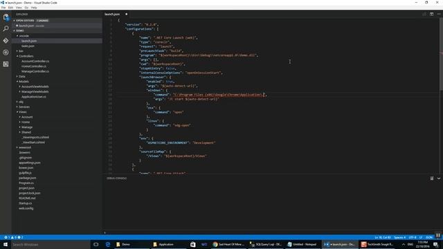The height and width of the screenshot is (249, 443).
Task: Open AccountController.cs file
Action: pos(35,62)
